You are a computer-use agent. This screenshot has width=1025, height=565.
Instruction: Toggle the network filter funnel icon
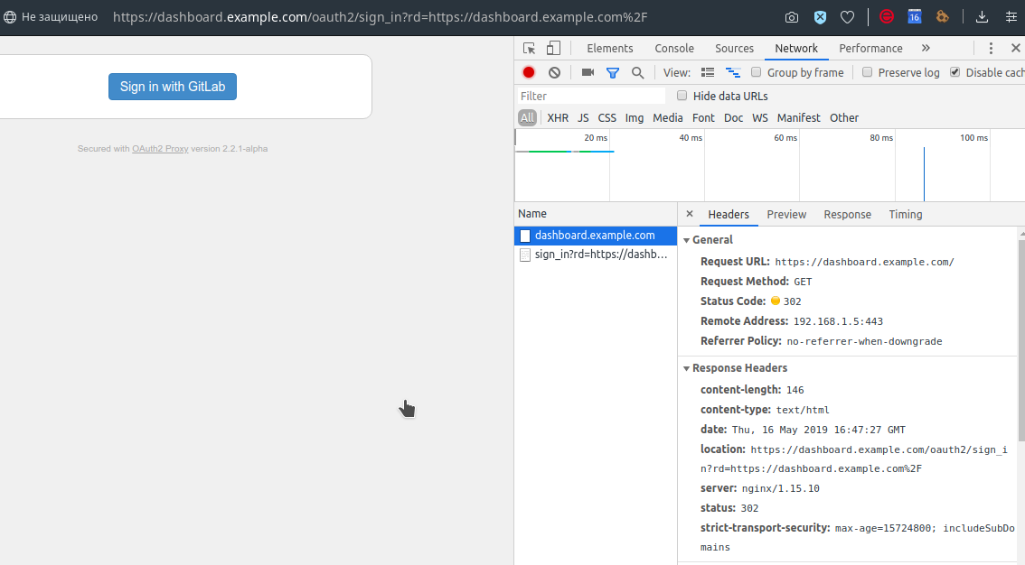tap(613, 73)
